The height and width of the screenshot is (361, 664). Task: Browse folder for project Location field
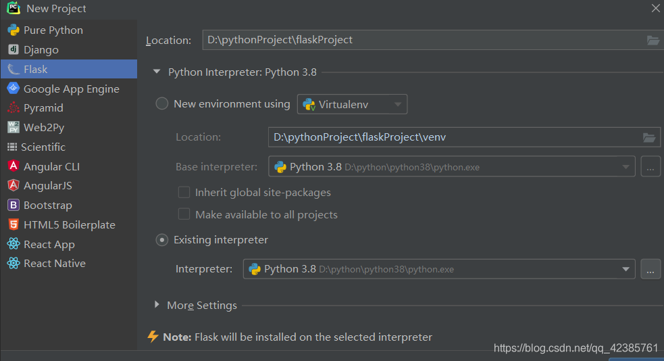pos(653,41)
